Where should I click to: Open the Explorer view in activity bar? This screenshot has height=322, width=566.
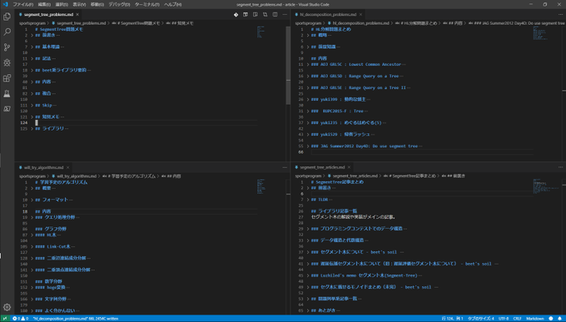(7, 17)
